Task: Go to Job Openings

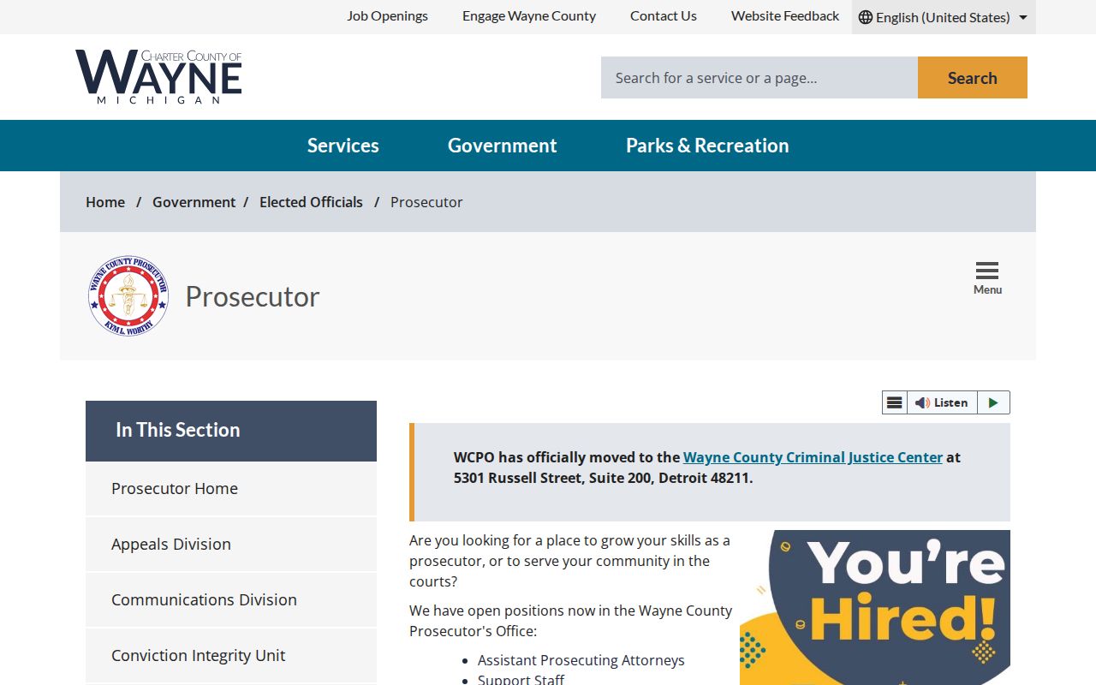Action: click(x=387, y=16)
